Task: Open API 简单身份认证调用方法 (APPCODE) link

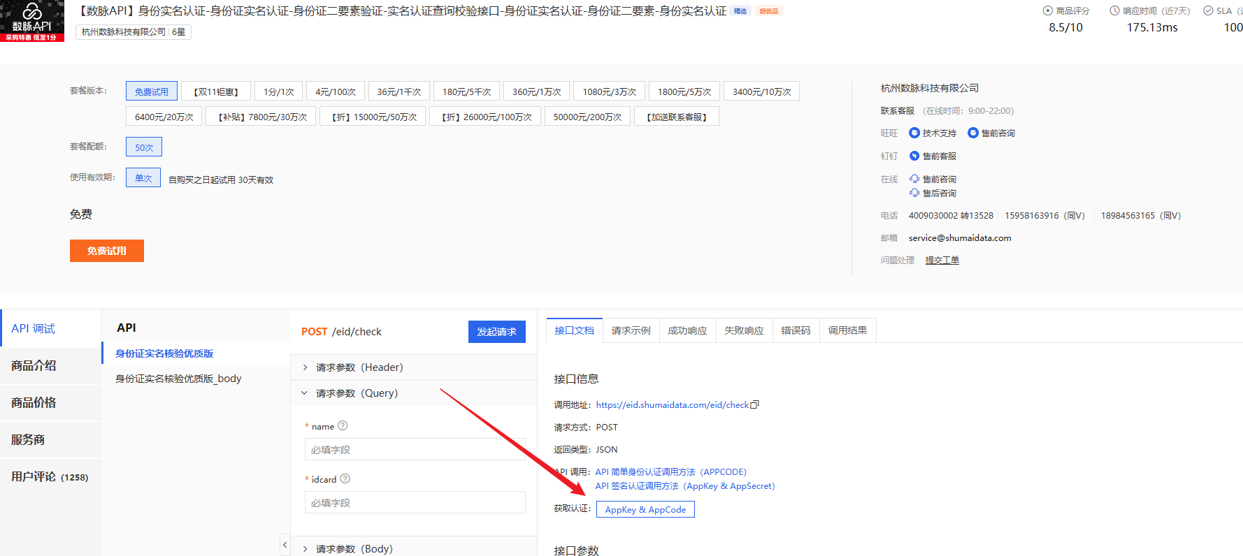Action: tap(671, 471)
